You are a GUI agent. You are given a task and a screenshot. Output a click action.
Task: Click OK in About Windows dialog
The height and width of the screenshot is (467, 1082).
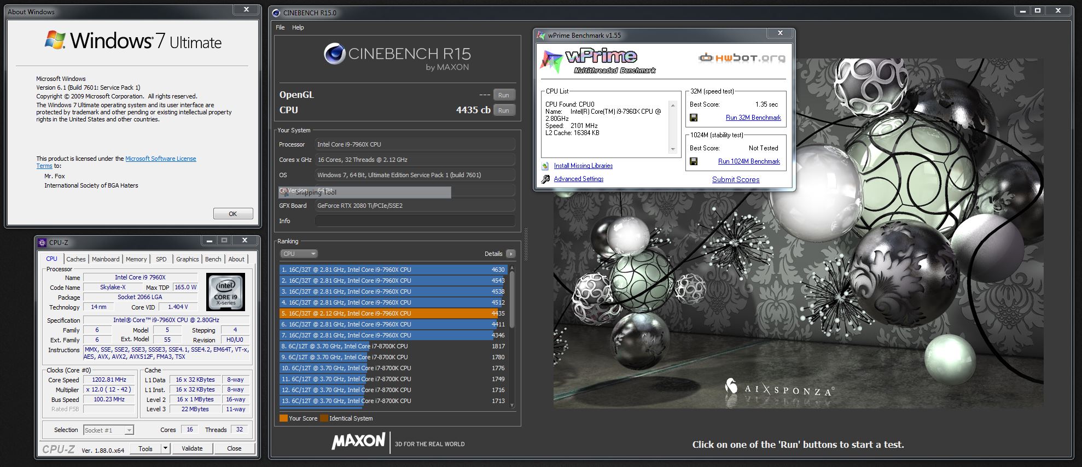point(233,214)
